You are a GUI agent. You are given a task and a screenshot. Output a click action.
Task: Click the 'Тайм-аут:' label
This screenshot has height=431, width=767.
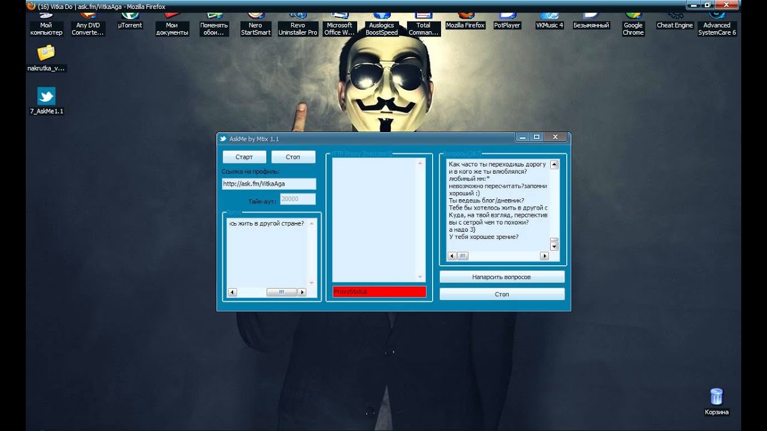[262, 202]
